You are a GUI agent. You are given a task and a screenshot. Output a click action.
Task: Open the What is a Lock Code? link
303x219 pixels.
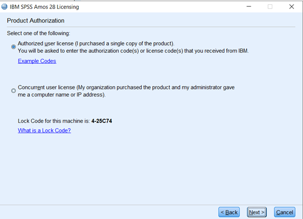(44, 130)
